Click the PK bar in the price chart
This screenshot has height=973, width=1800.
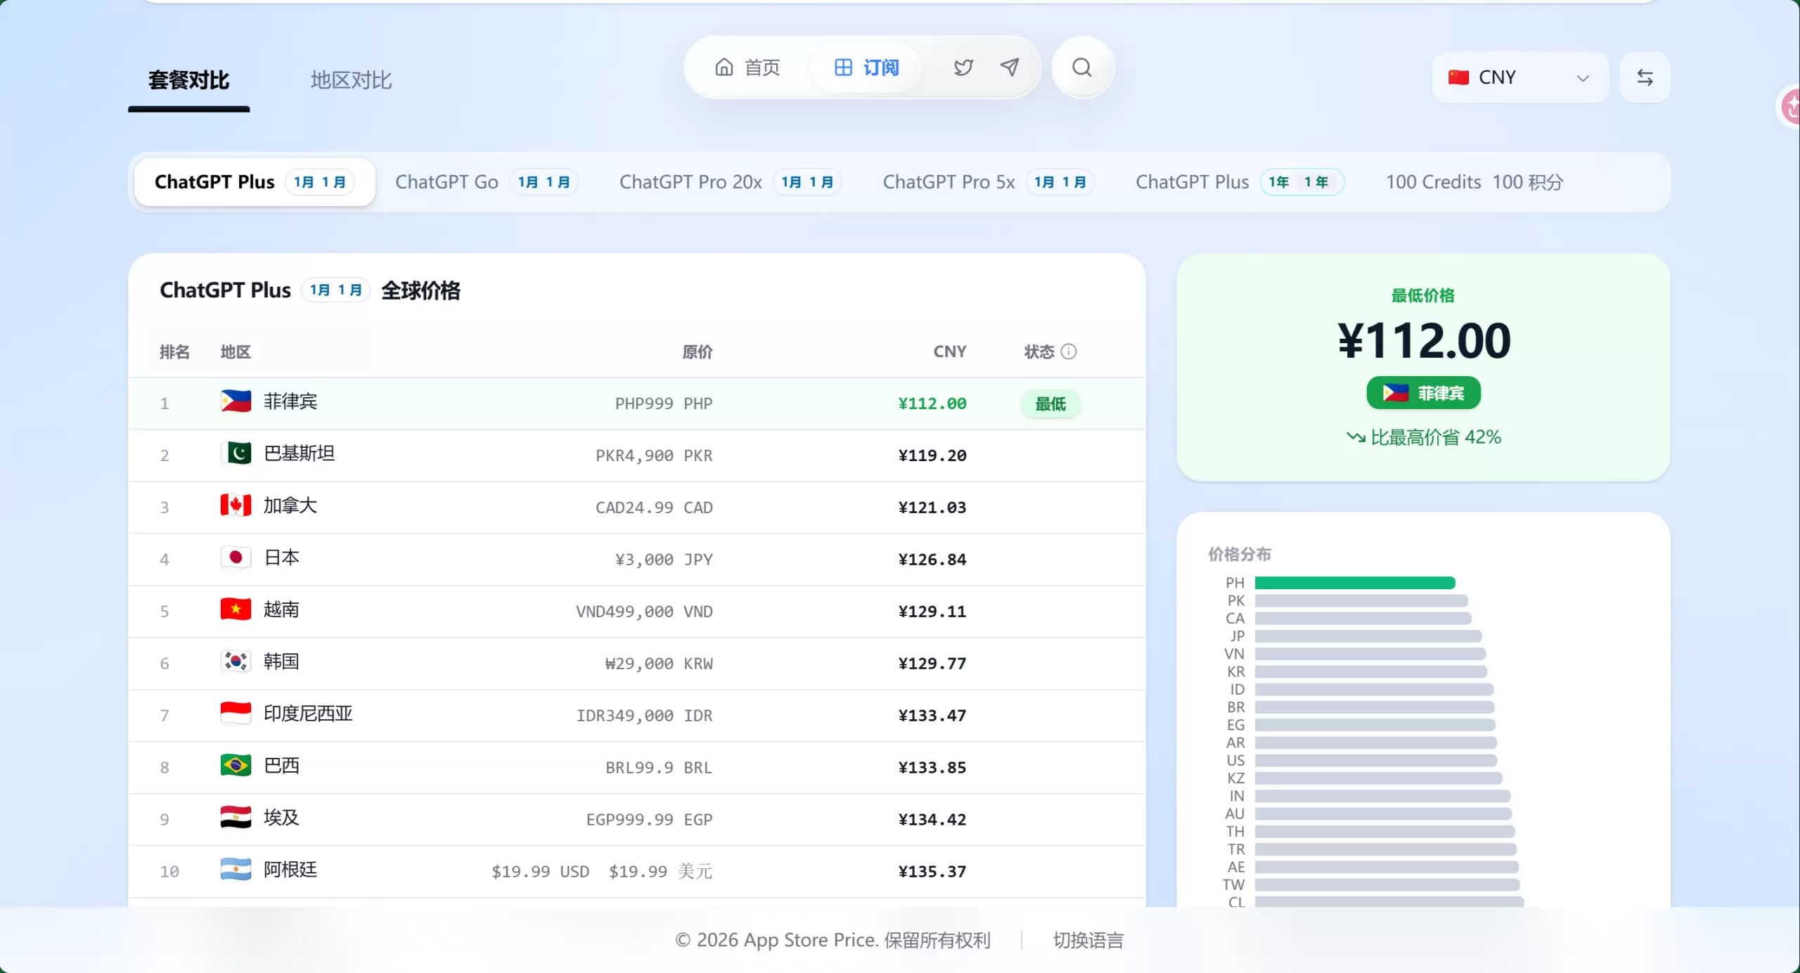pyautogui.click(x=1361, y=600)
